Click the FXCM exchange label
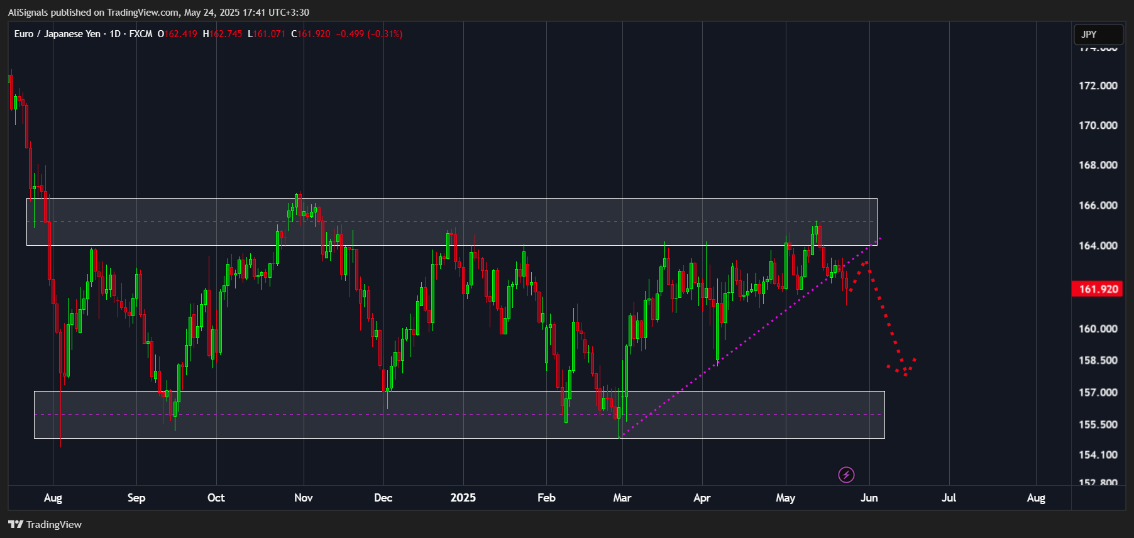 click(141, 34)
